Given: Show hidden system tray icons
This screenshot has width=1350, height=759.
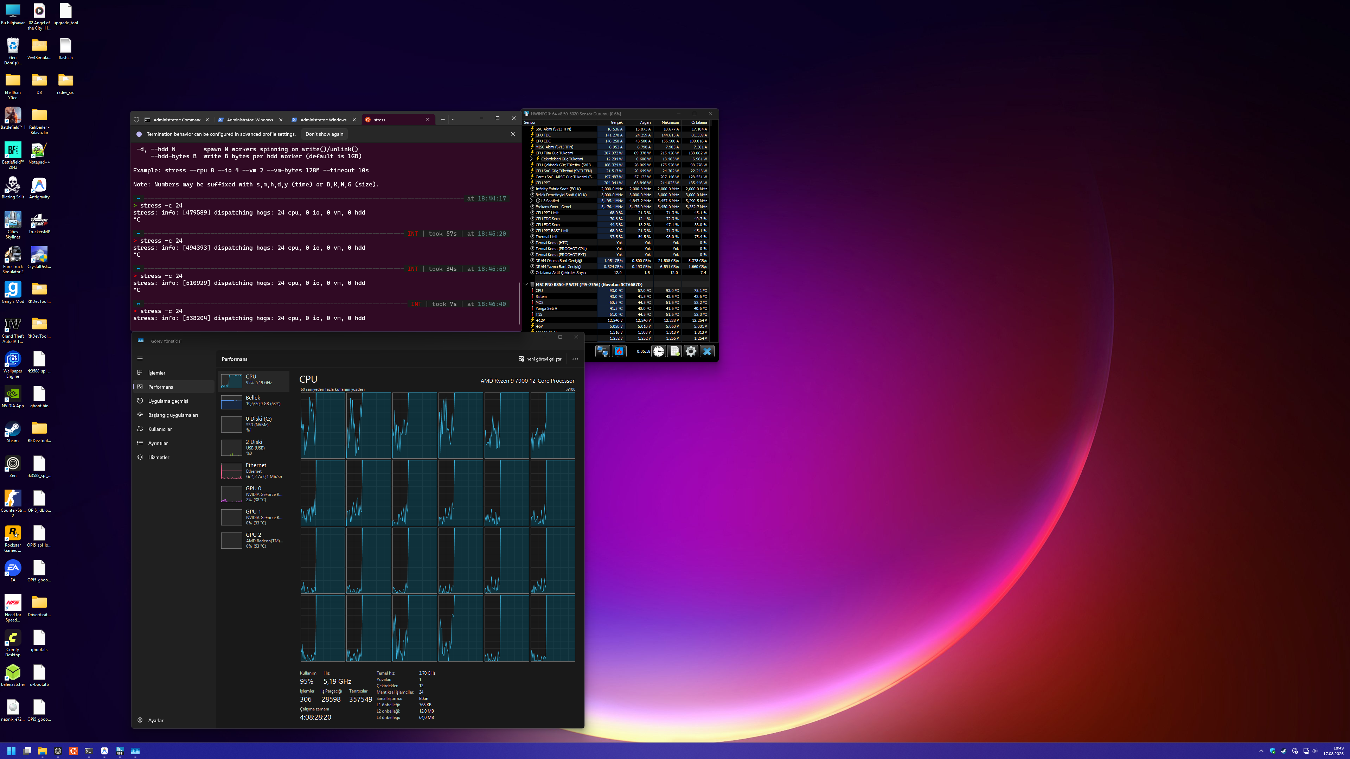Looking at the screenshot, I should click(x=1261, y=751).
